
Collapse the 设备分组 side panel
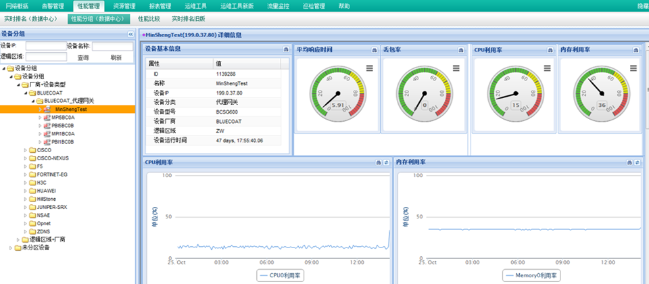(130, 34)
